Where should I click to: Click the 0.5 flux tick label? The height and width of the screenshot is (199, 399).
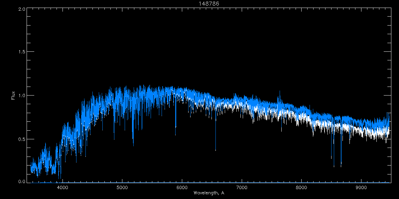click(x=22, y=139)
